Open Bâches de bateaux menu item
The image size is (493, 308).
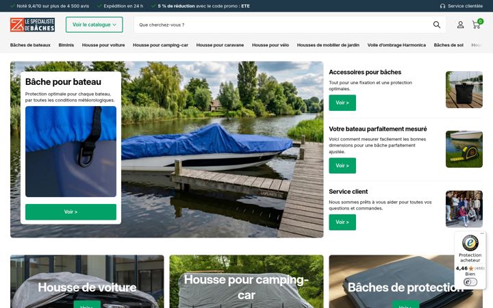pyautogui.click(x=30, y=45)
